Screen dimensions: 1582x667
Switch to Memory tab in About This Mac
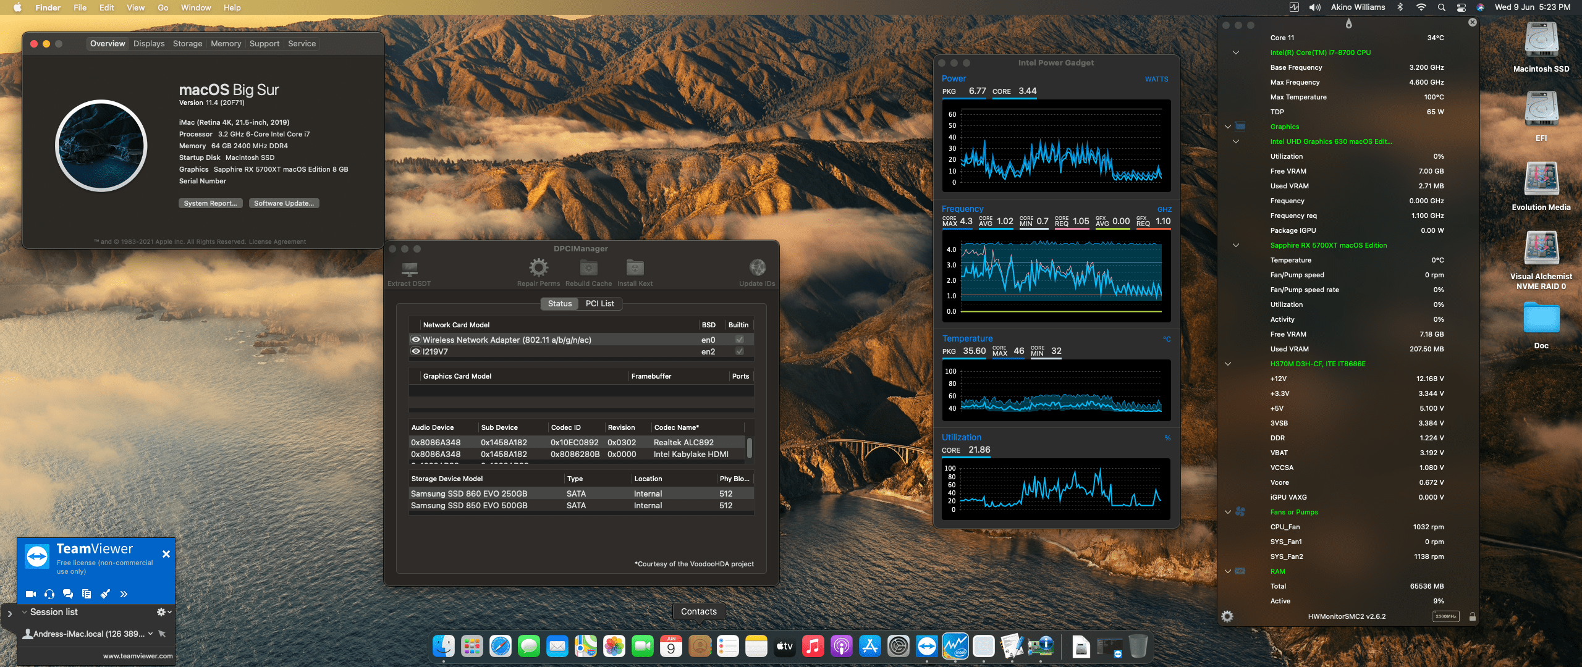pyautogui.click(x=226, y=44)
